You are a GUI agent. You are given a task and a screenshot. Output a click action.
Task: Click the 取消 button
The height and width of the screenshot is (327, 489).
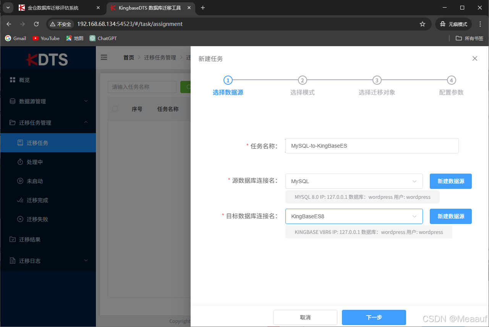click(305, 317)
